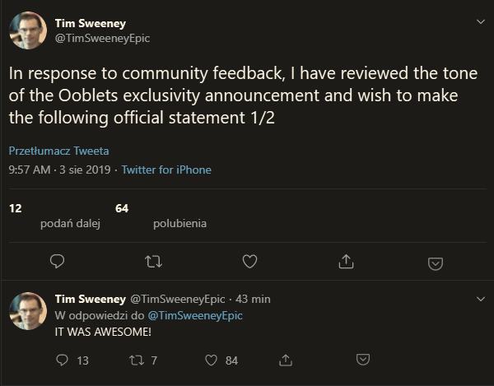Open Tim Sweeney's avatar on main tweet

tap(27, 30)
